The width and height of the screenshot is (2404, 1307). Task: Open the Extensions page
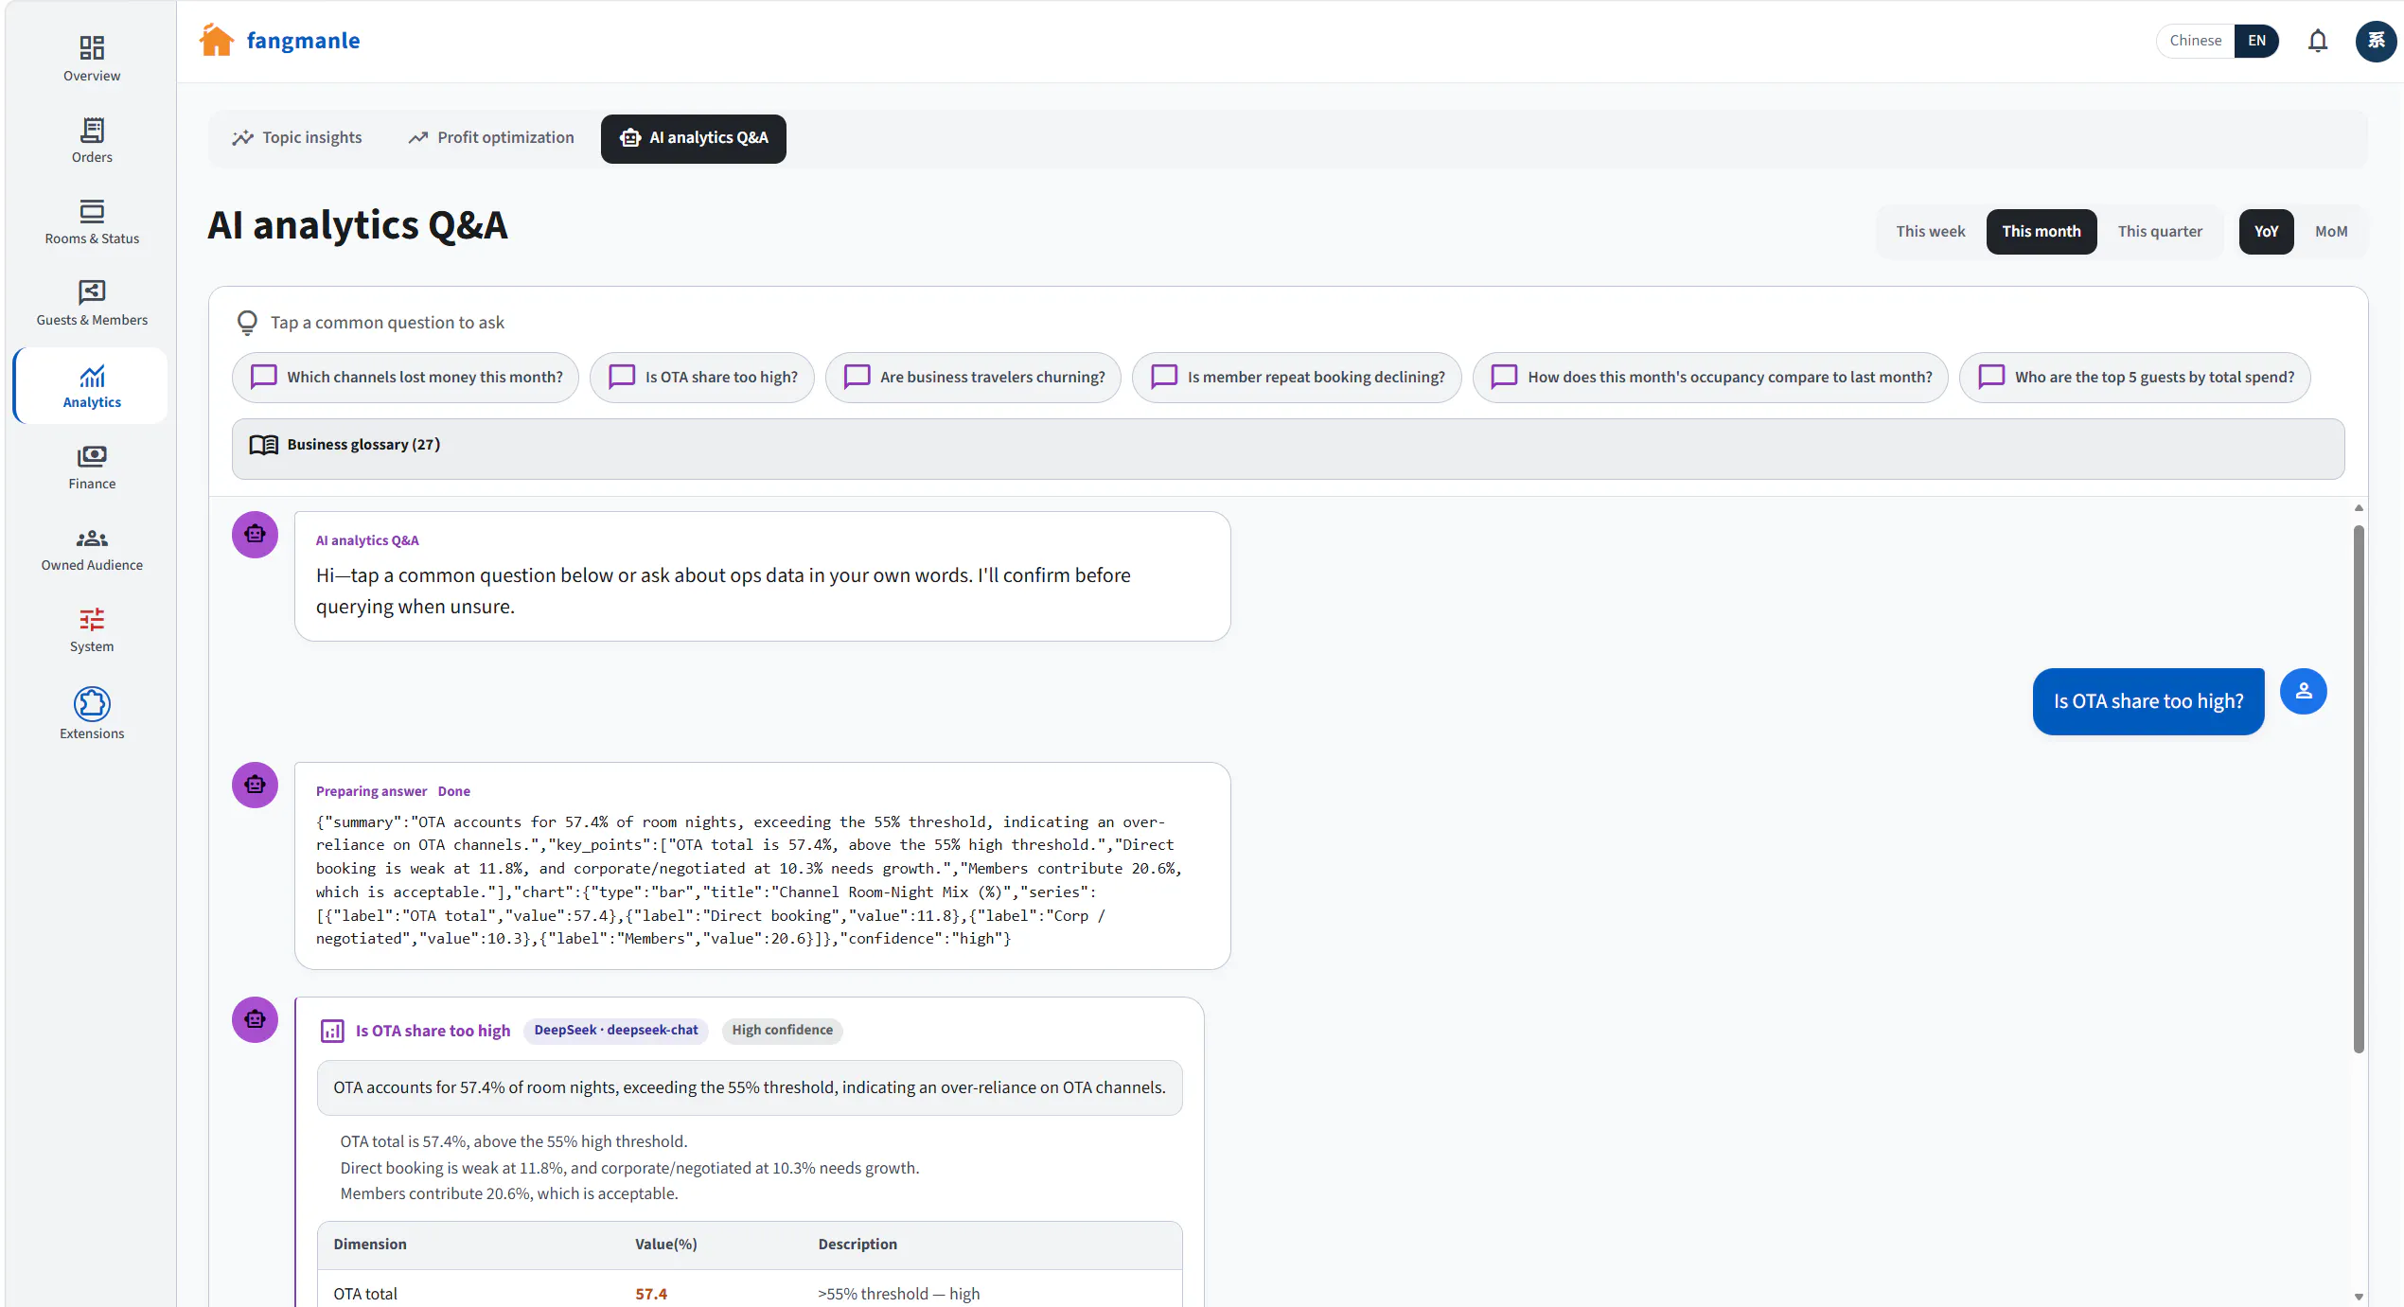92,714
